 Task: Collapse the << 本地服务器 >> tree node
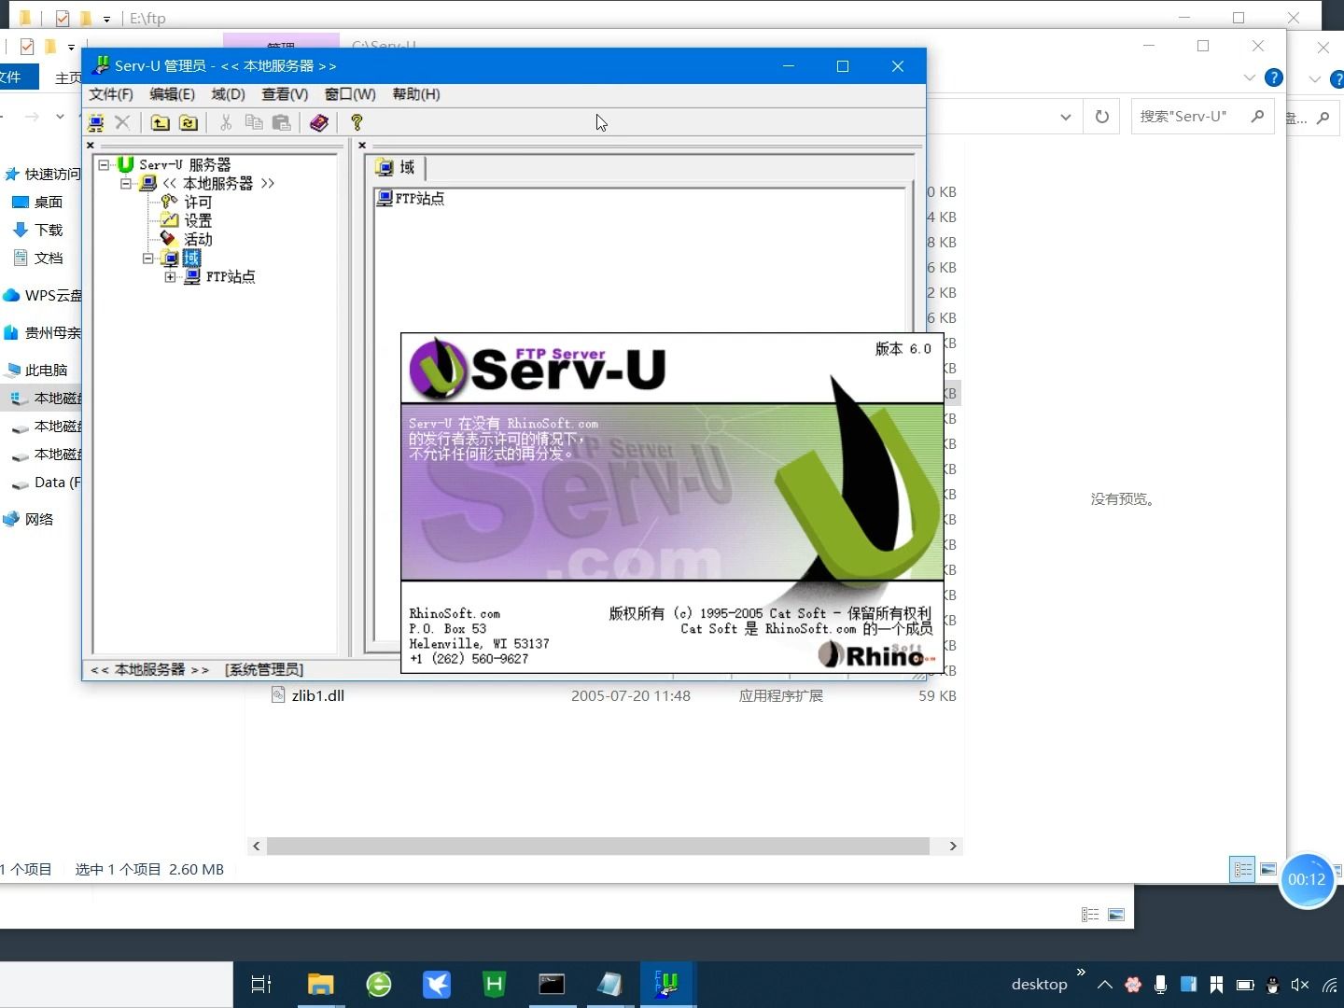click(126, 183)
